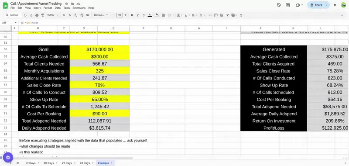Click the font size field showing 10
Image resolution: width=349 pixels, height=166 pixels.
pyautogui.click(x=120, y=15)
